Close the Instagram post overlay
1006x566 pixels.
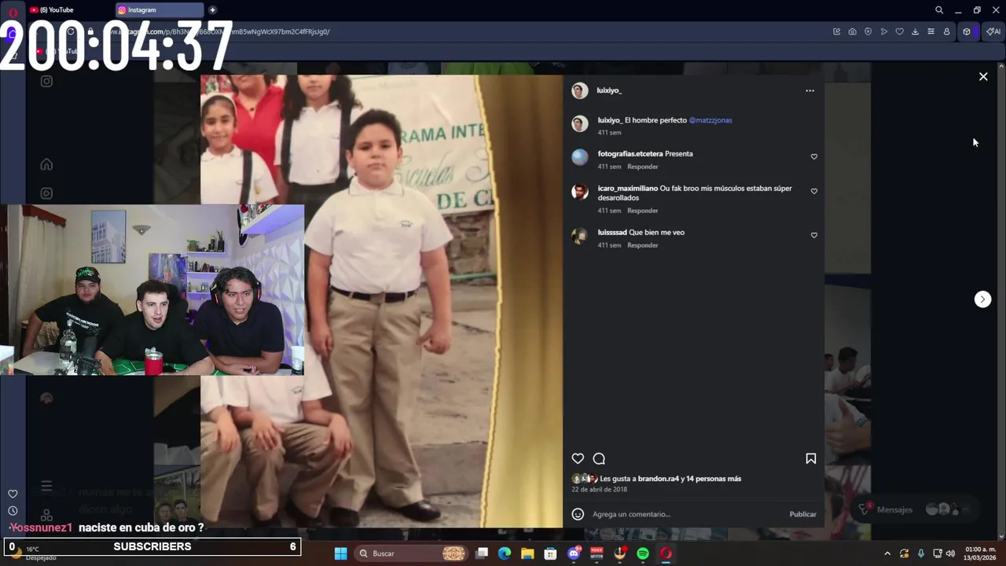click(x=983, y=76)
